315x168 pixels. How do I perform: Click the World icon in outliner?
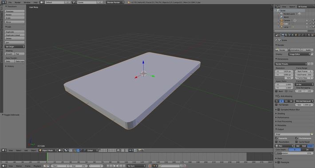tap(282, 17)
